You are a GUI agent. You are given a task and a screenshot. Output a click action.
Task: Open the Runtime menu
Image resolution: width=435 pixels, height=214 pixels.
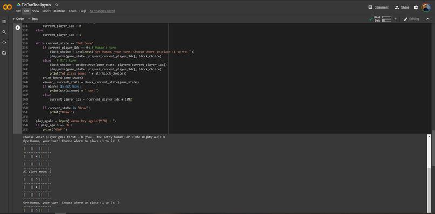click(x=59, y=11)
